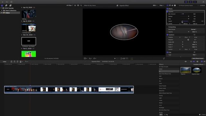The image size is (206, 116).
Task: Toggle solo headphones icon in timeline
Action: point(191,62)
